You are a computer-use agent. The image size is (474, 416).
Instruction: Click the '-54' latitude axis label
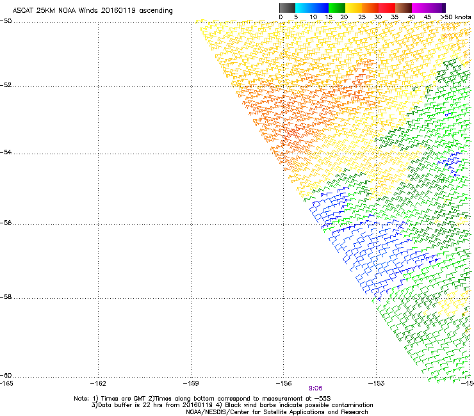tap(6, 152)
